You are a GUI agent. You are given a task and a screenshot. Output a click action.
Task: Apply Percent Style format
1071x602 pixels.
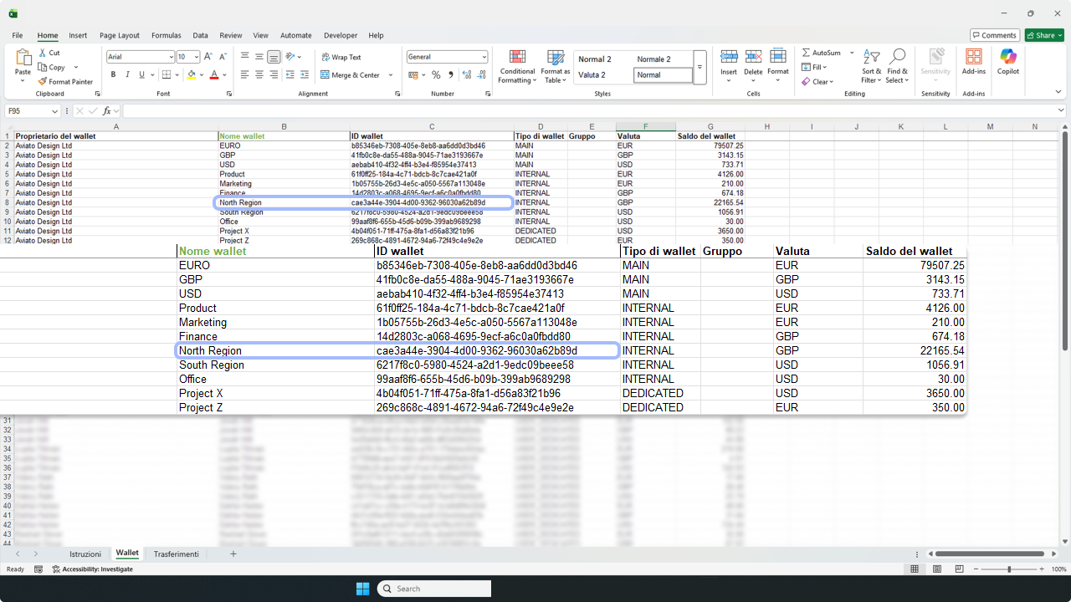pos(436,74)
